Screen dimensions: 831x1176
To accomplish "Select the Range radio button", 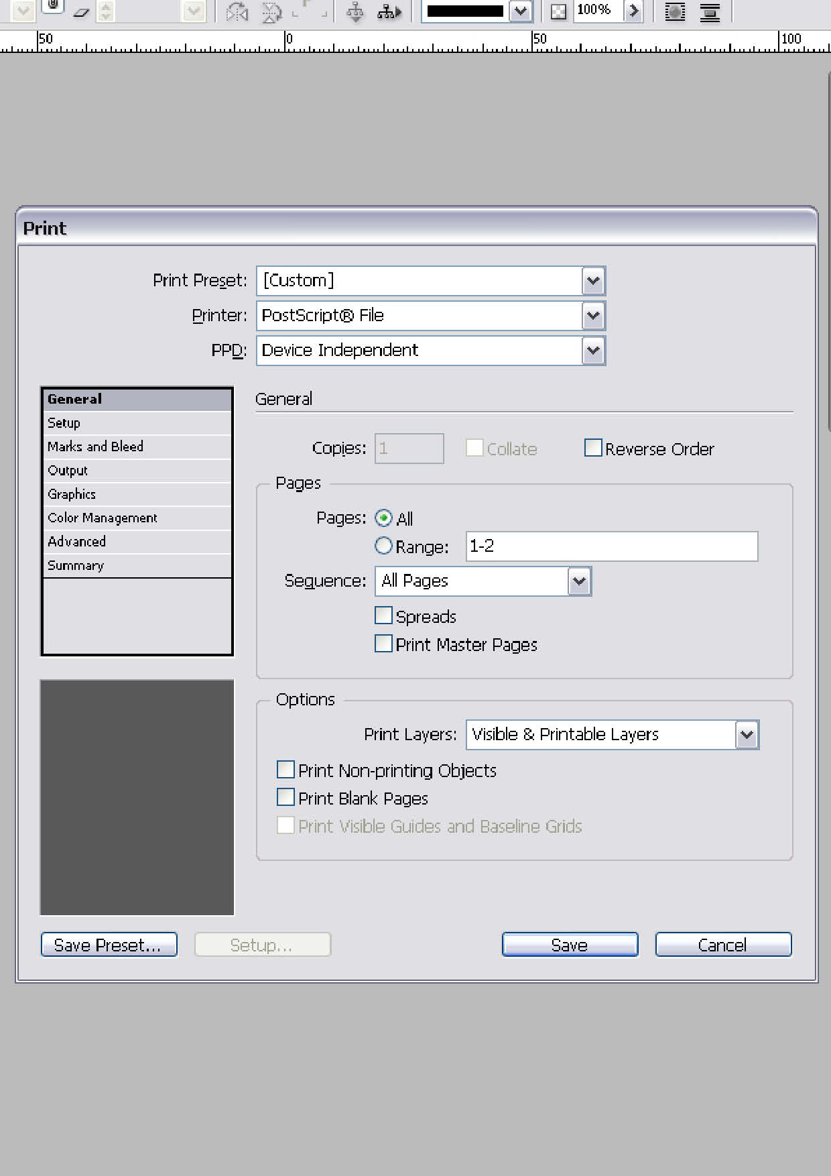I will [383, 546].
